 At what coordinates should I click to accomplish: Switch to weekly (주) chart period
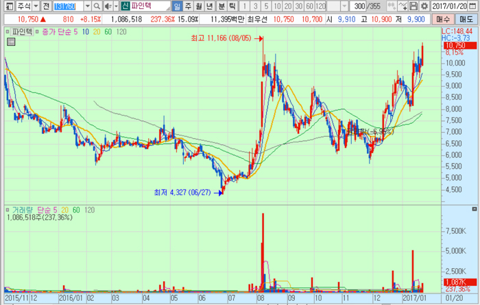tap(188, 6)
